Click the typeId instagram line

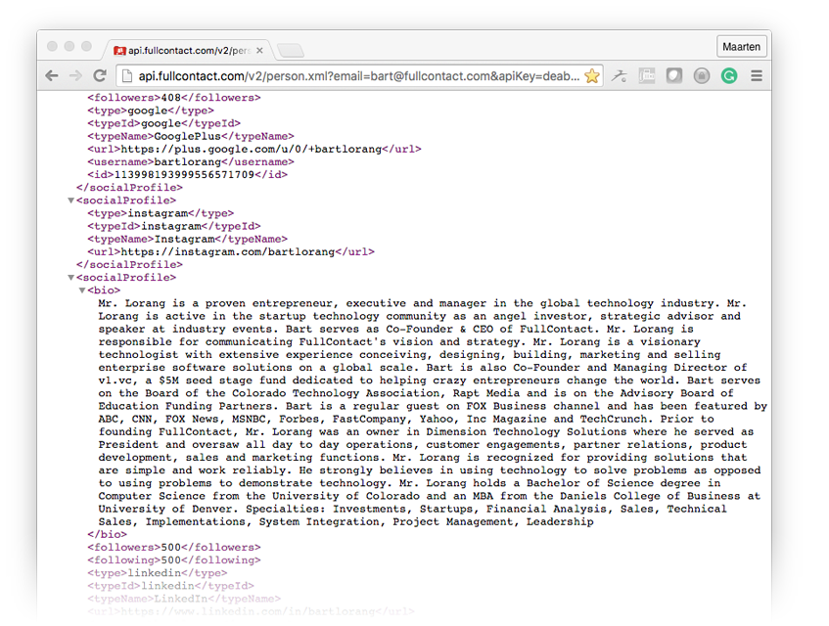point(174,226)
